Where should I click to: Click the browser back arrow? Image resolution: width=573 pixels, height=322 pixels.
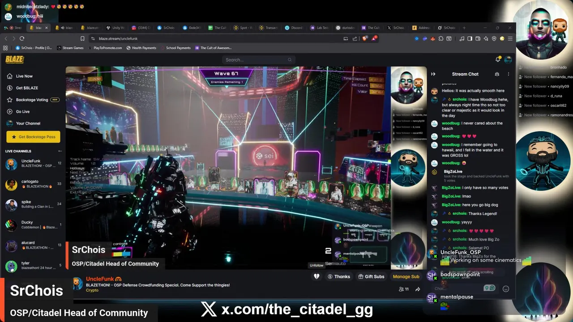6,38
